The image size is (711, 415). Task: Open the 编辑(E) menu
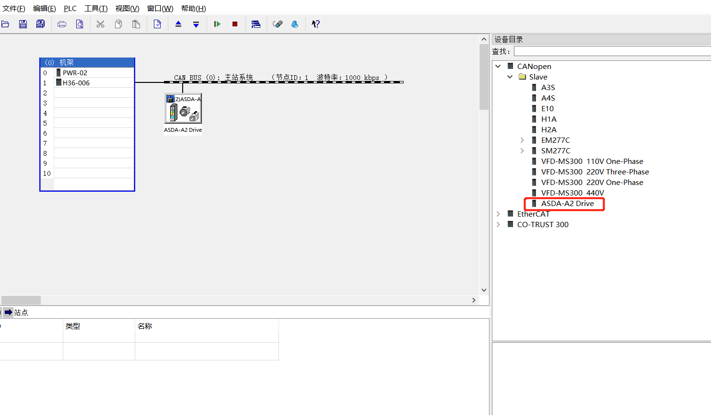pos(45,9)
